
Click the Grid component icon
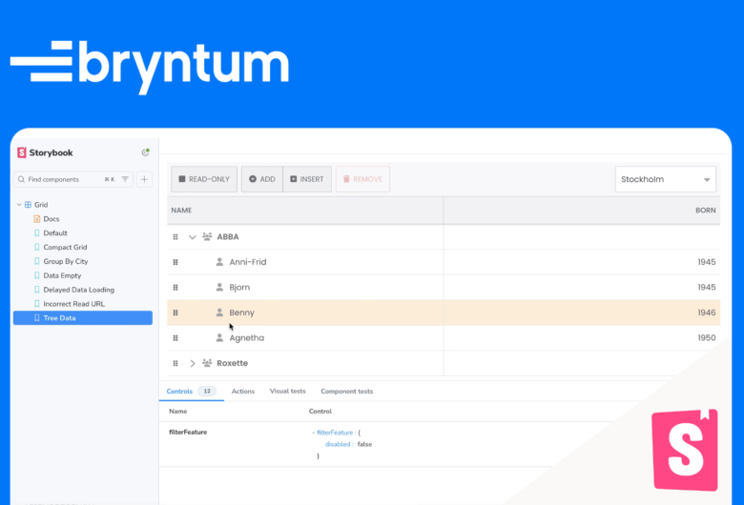28,205
